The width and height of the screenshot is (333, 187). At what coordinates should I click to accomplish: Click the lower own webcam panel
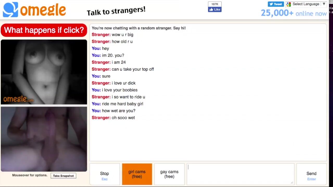click(44, 139)
